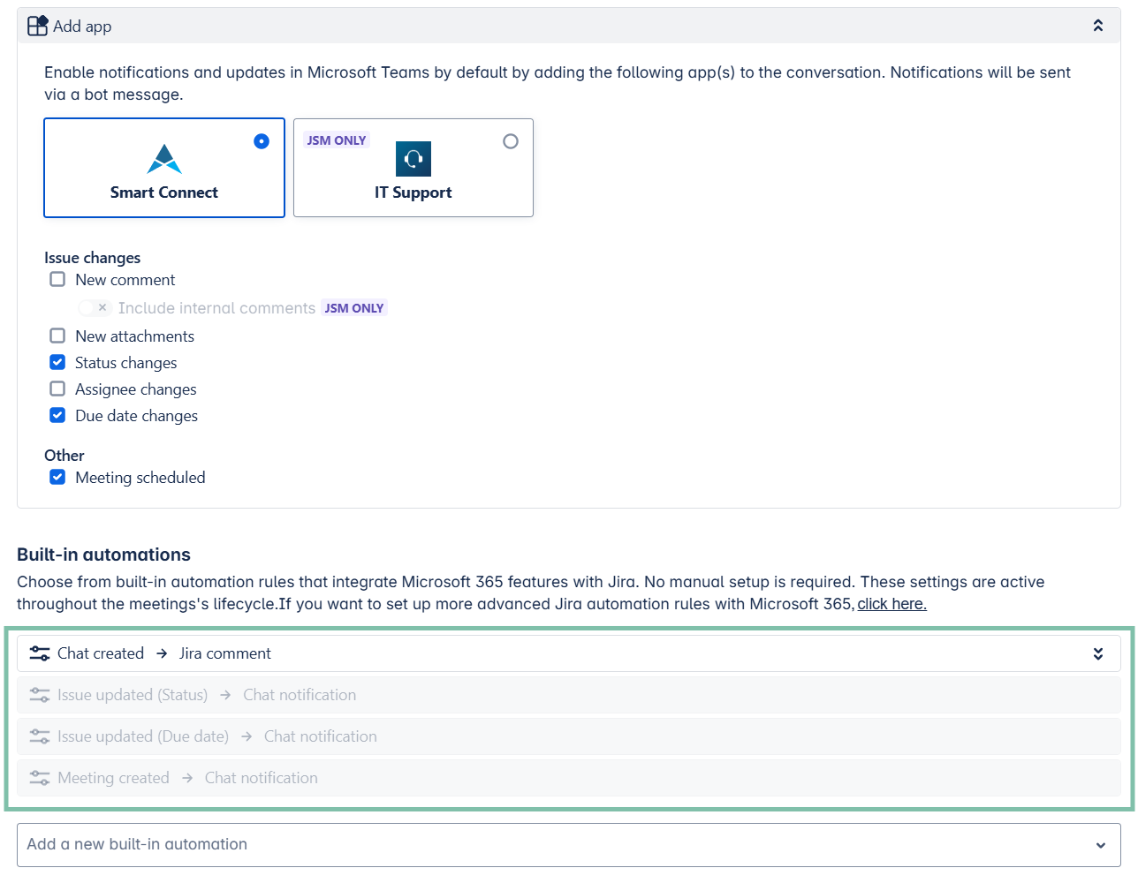Image resolution: width=1138 pixels, height=883 pixels.
Task: Click the Smart Connect card label
Action: (x=164, y=192)
